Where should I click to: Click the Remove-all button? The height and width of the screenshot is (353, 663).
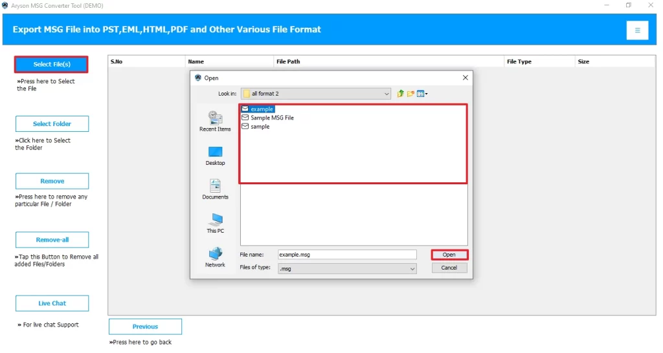pos(52,240)
